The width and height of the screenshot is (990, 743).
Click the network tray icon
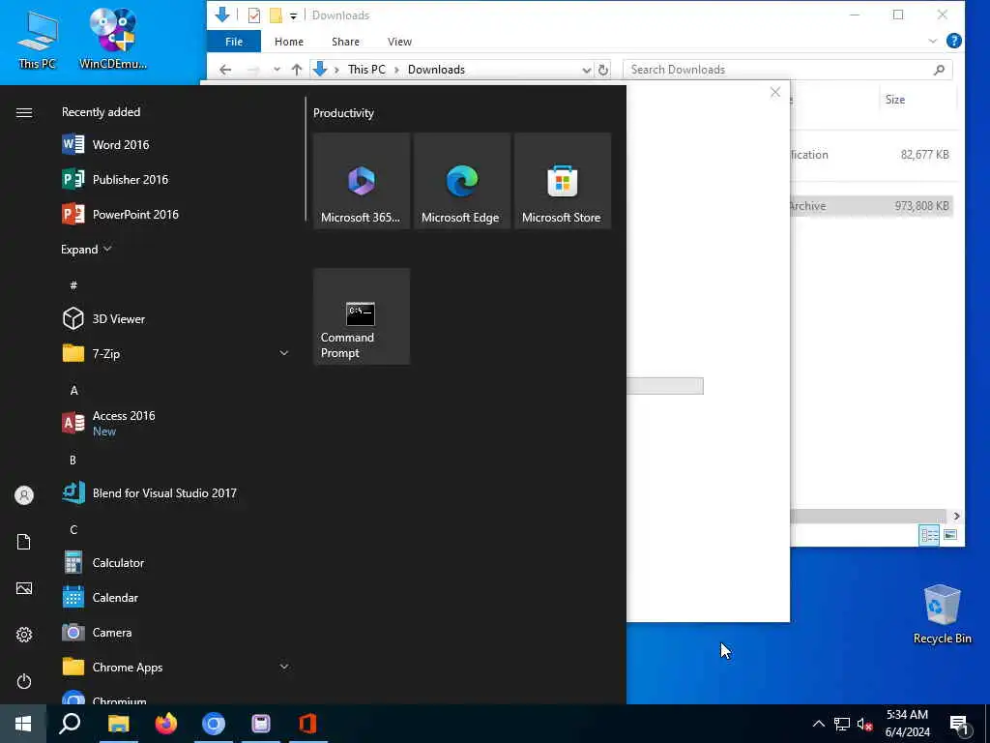(x=842, y=724)
